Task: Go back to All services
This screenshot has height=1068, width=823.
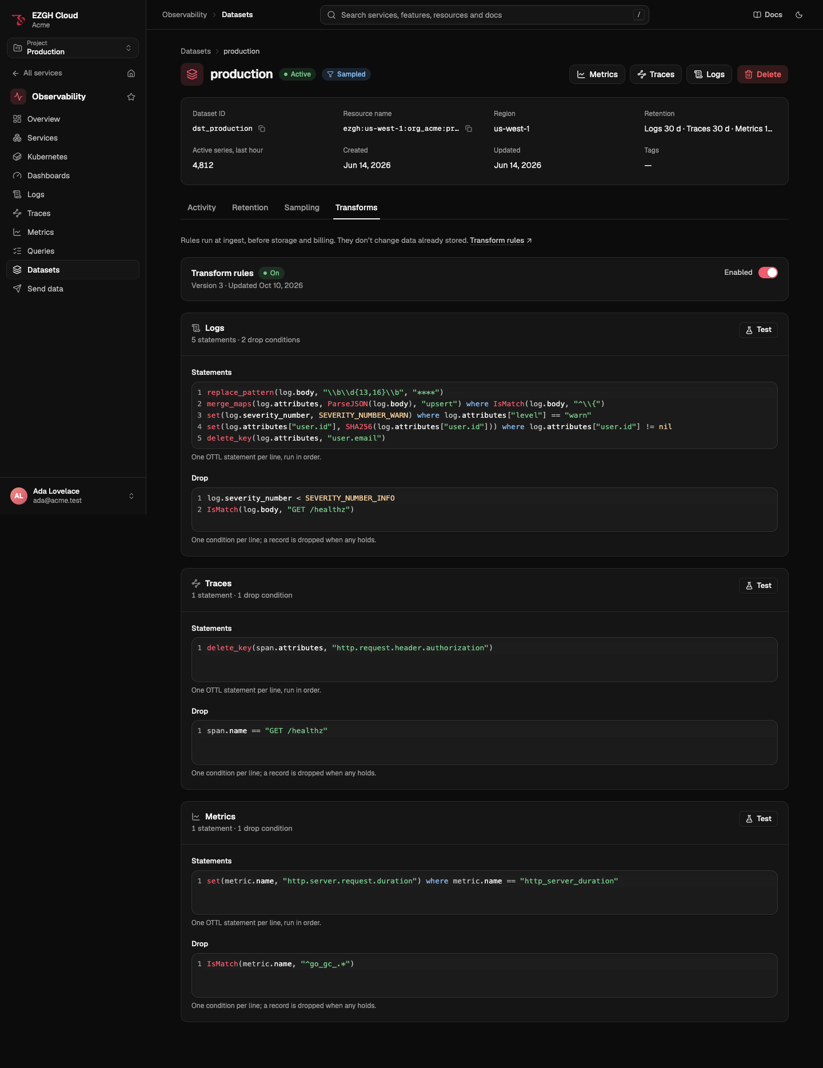Action: click(37, 73)
